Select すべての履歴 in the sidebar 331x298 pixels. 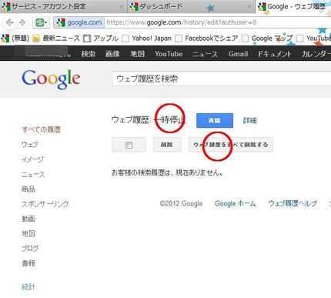pos(41,129)
